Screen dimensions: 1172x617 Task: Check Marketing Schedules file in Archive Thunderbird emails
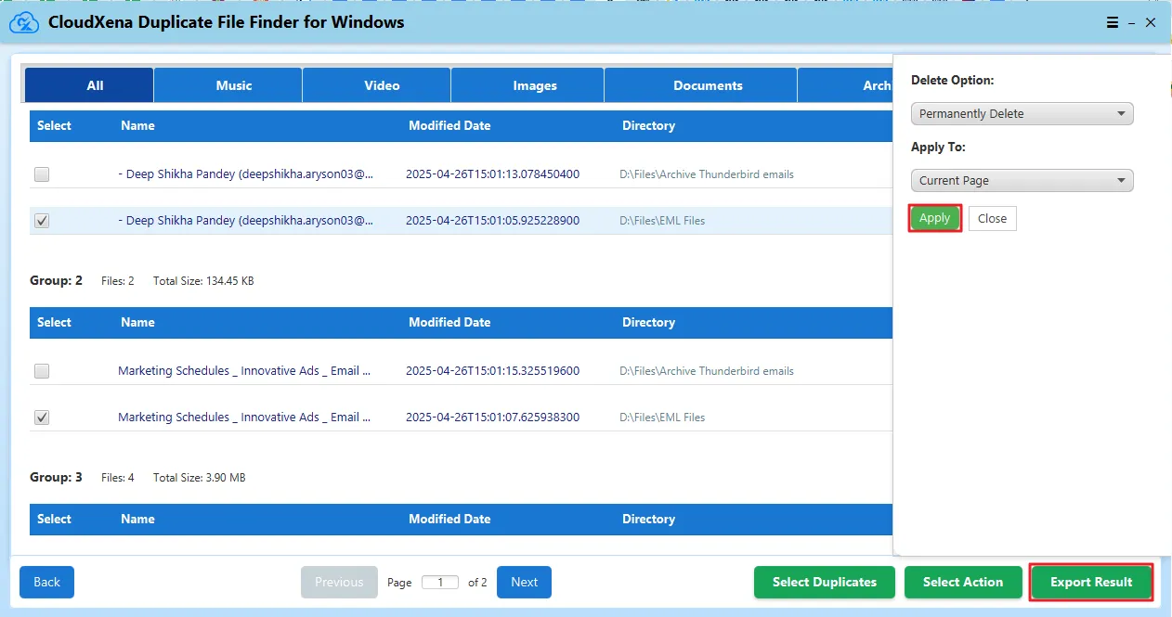click(42, 371)
